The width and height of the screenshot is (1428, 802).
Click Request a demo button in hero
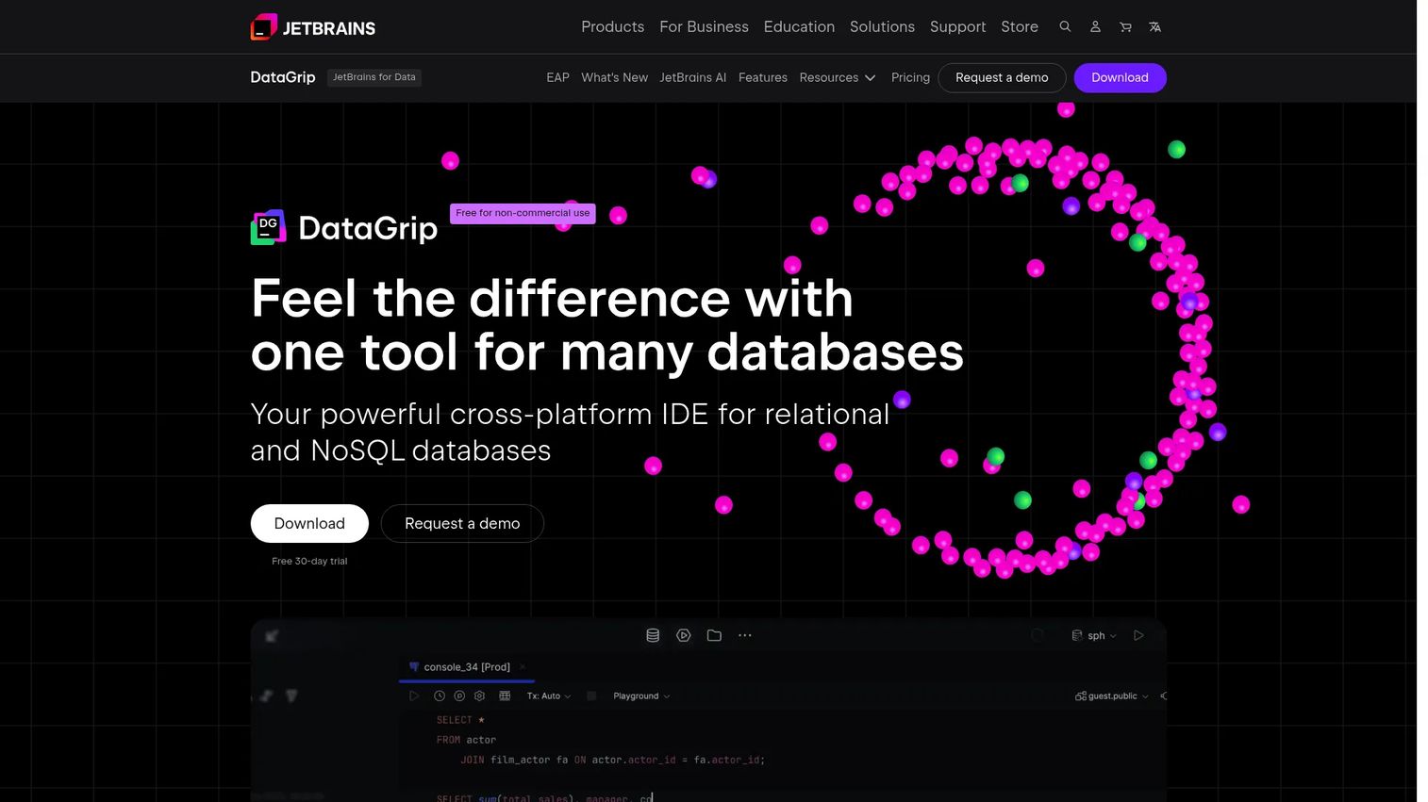pyautogui.click(x=462, y=523)
